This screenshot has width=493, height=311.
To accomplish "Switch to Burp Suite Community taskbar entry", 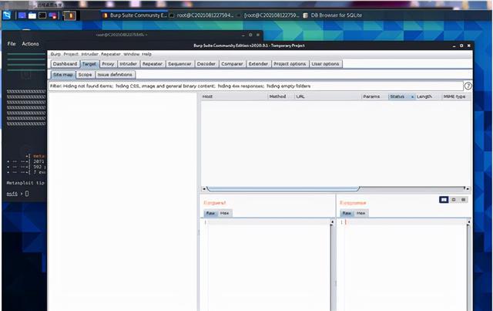I will tap(135, 15).
